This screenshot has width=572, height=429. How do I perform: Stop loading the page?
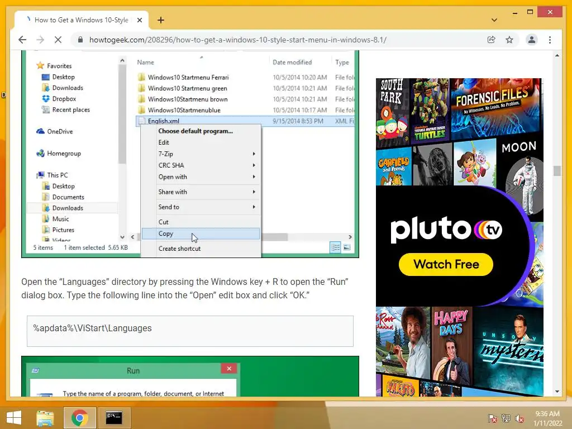58,40
